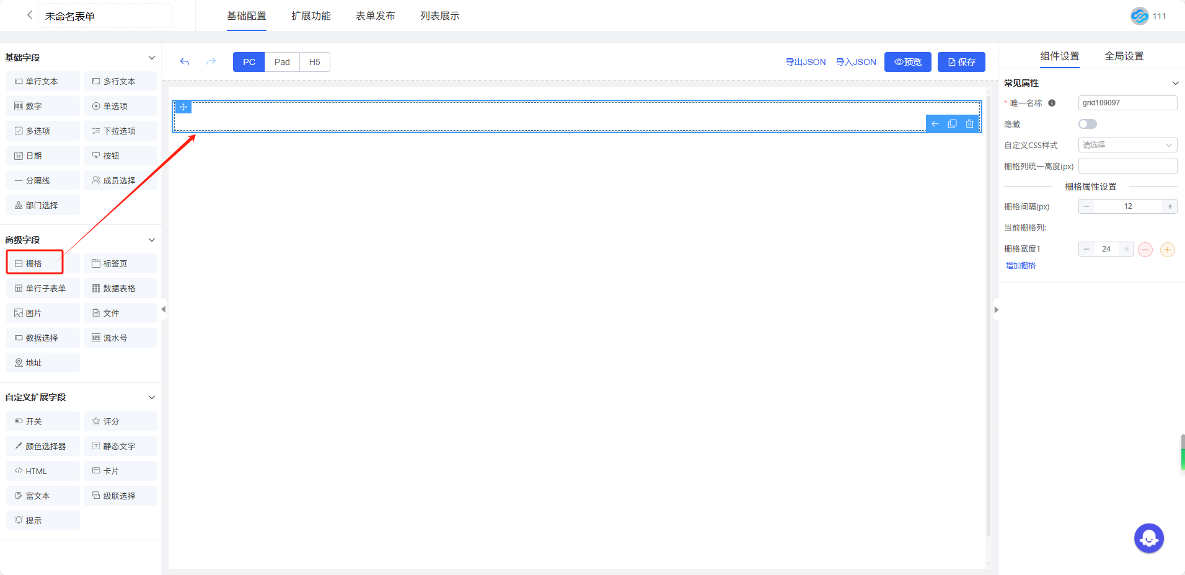This screenshot has height=575, width=1185.
Task: Remove grid column with red minus circle
Action: pyautogui.click(x=1145, y=250)
